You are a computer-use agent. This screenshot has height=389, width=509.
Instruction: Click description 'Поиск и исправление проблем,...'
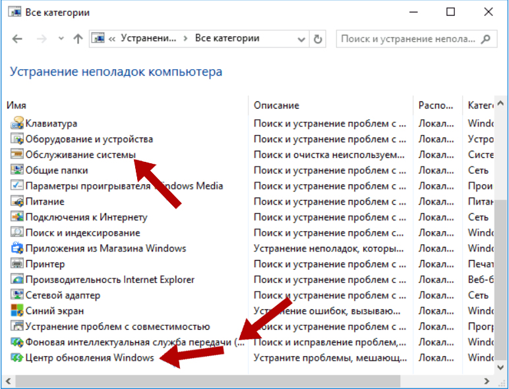click(x=330, y=342)
